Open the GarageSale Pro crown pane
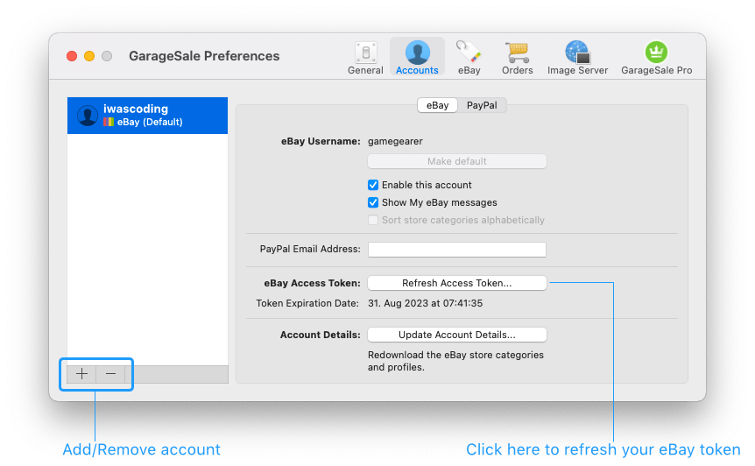This screenshot has height=466, width=755. coord(656,58)
